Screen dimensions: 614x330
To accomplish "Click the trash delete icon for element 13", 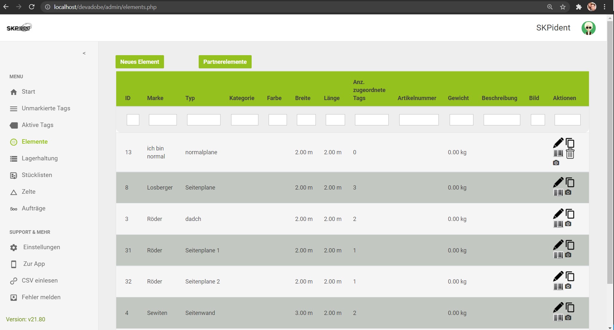I will 570,154.
